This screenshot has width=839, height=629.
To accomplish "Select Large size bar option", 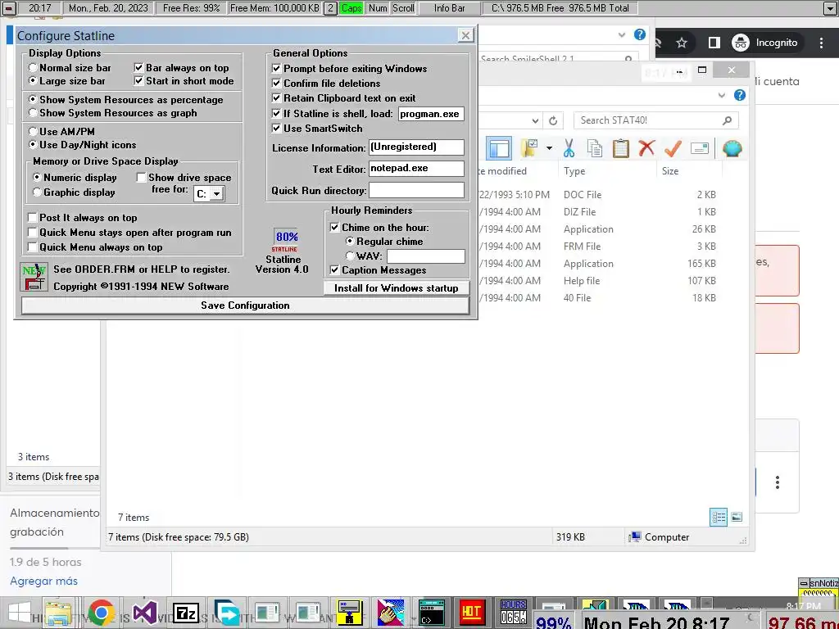I will [x=67, y=81].
